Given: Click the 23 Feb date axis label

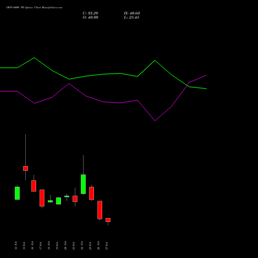Looking at the screenshot, I should [74, 246].
